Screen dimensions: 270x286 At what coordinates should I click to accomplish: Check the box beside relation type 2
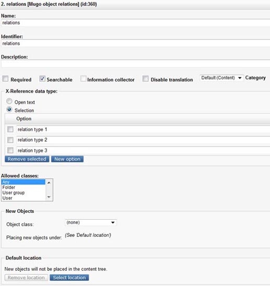[10, 140]
